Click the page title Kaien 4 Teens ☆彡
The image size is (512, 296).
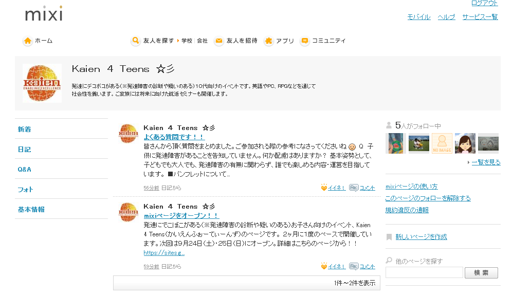coord(123,69)
